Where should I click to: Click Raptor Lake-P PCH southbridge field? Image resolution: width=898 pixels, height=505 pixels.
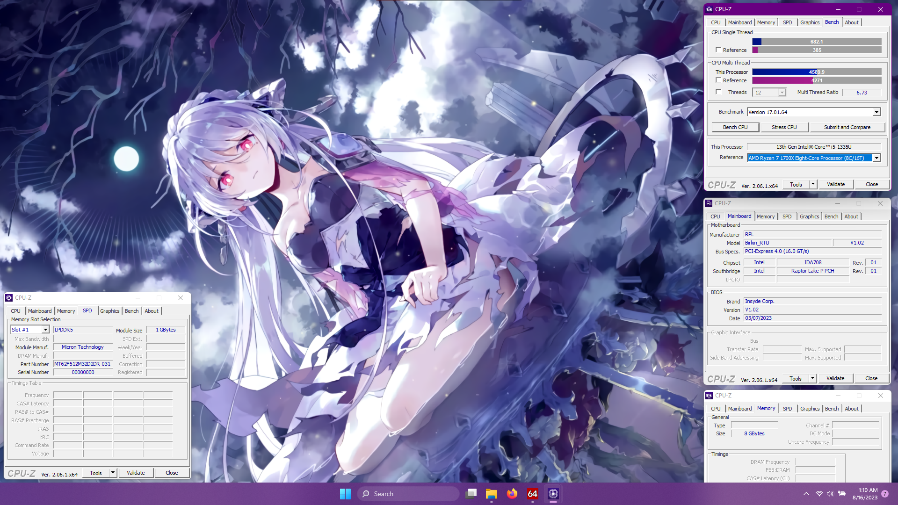pos(812,271)
